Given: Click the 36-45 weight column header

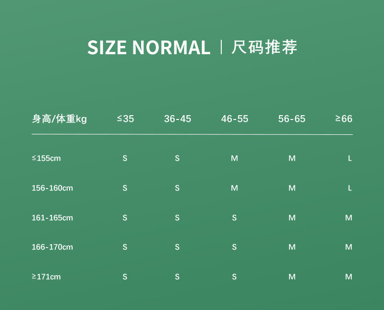Looking at the screenshot, I should tap(178, 119).
